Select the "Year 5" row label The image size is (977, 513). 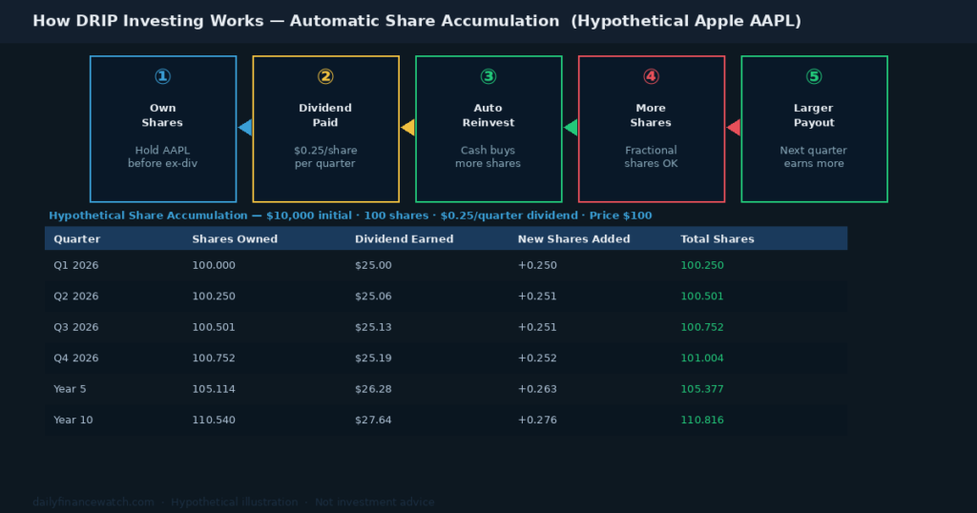pos(70,389)
